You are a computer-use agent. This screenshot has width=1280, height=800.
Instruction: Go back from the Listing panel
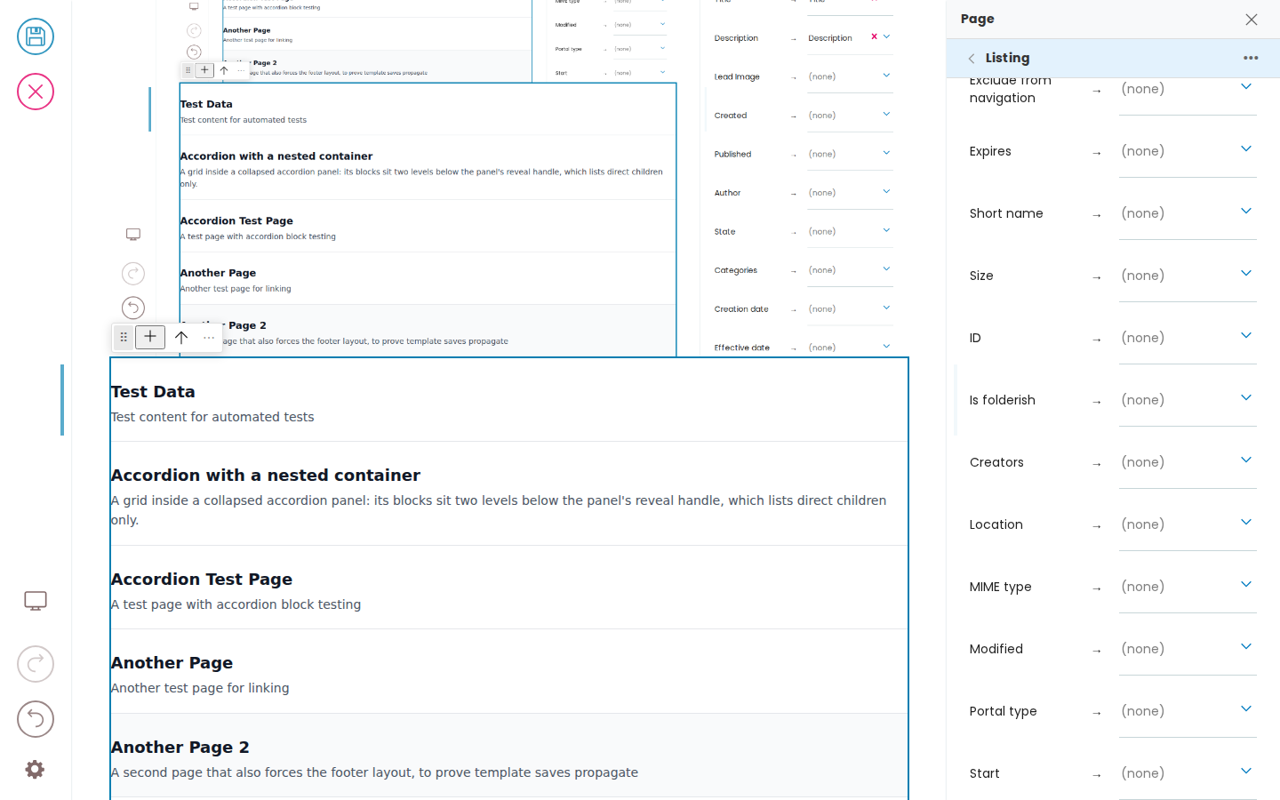972,58
